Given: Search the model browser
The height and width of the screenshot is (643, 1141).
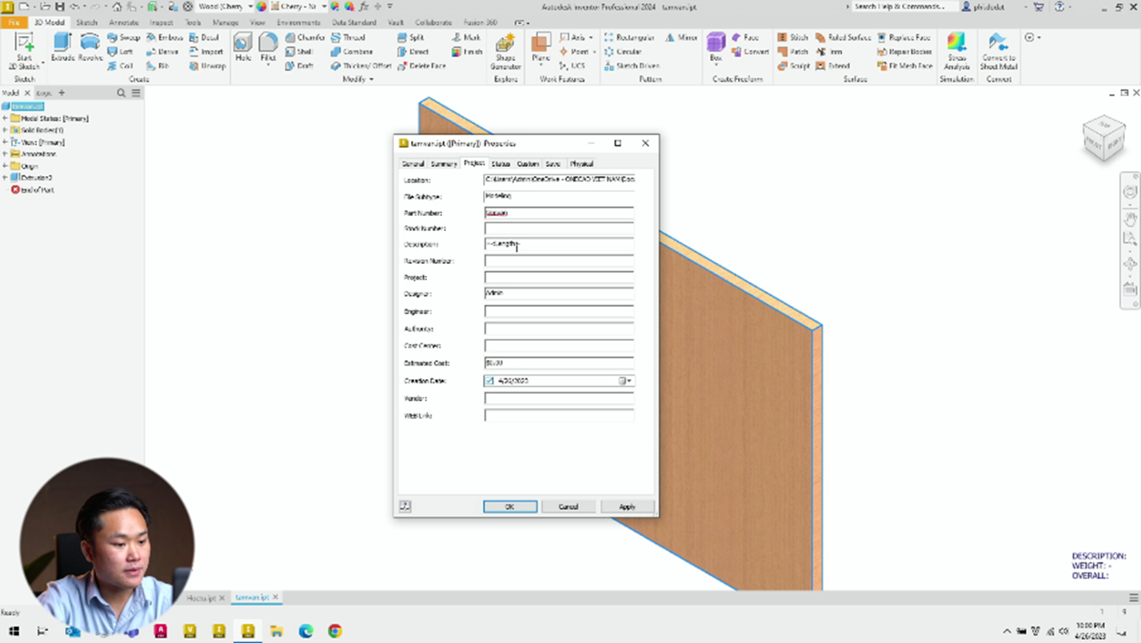Looking at the screenshot, I should click(x=122, y=93).
